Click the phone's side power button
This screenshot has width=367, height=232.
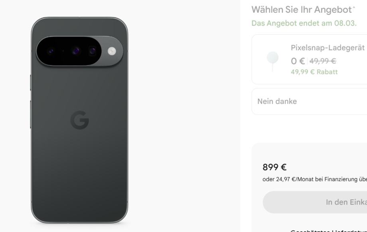(31, 83)
